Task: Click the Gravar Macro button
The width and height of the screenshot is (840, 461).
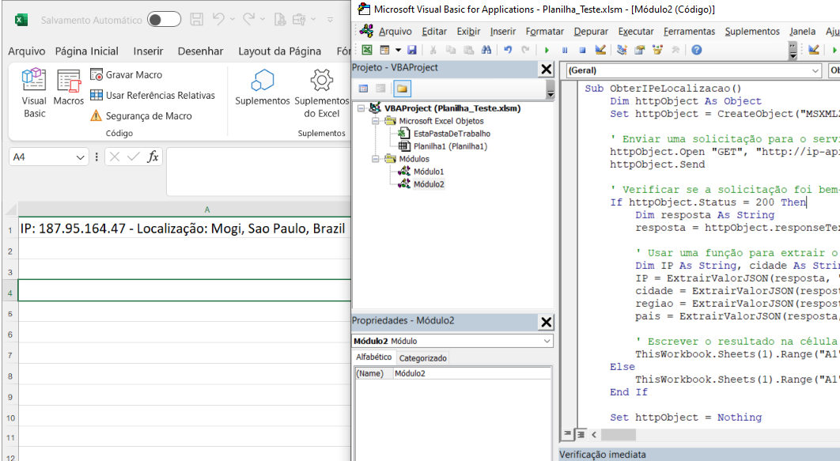Action: [x=126, y=75]
